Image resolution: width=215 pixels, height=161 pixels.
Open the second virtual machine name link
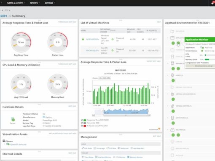(x=92, y=50)
